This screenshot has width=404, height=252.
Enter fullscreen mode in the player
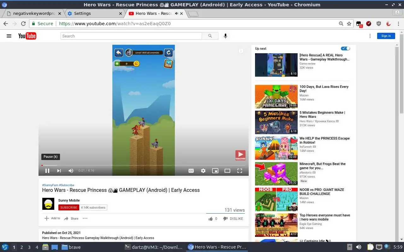tap(240, 171)
